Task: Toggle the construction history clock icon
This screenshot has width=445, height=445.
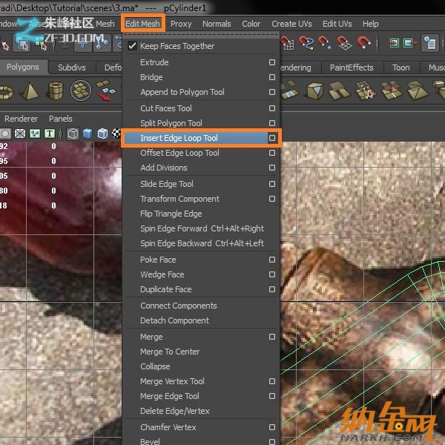Action: [x=430, y=43]
